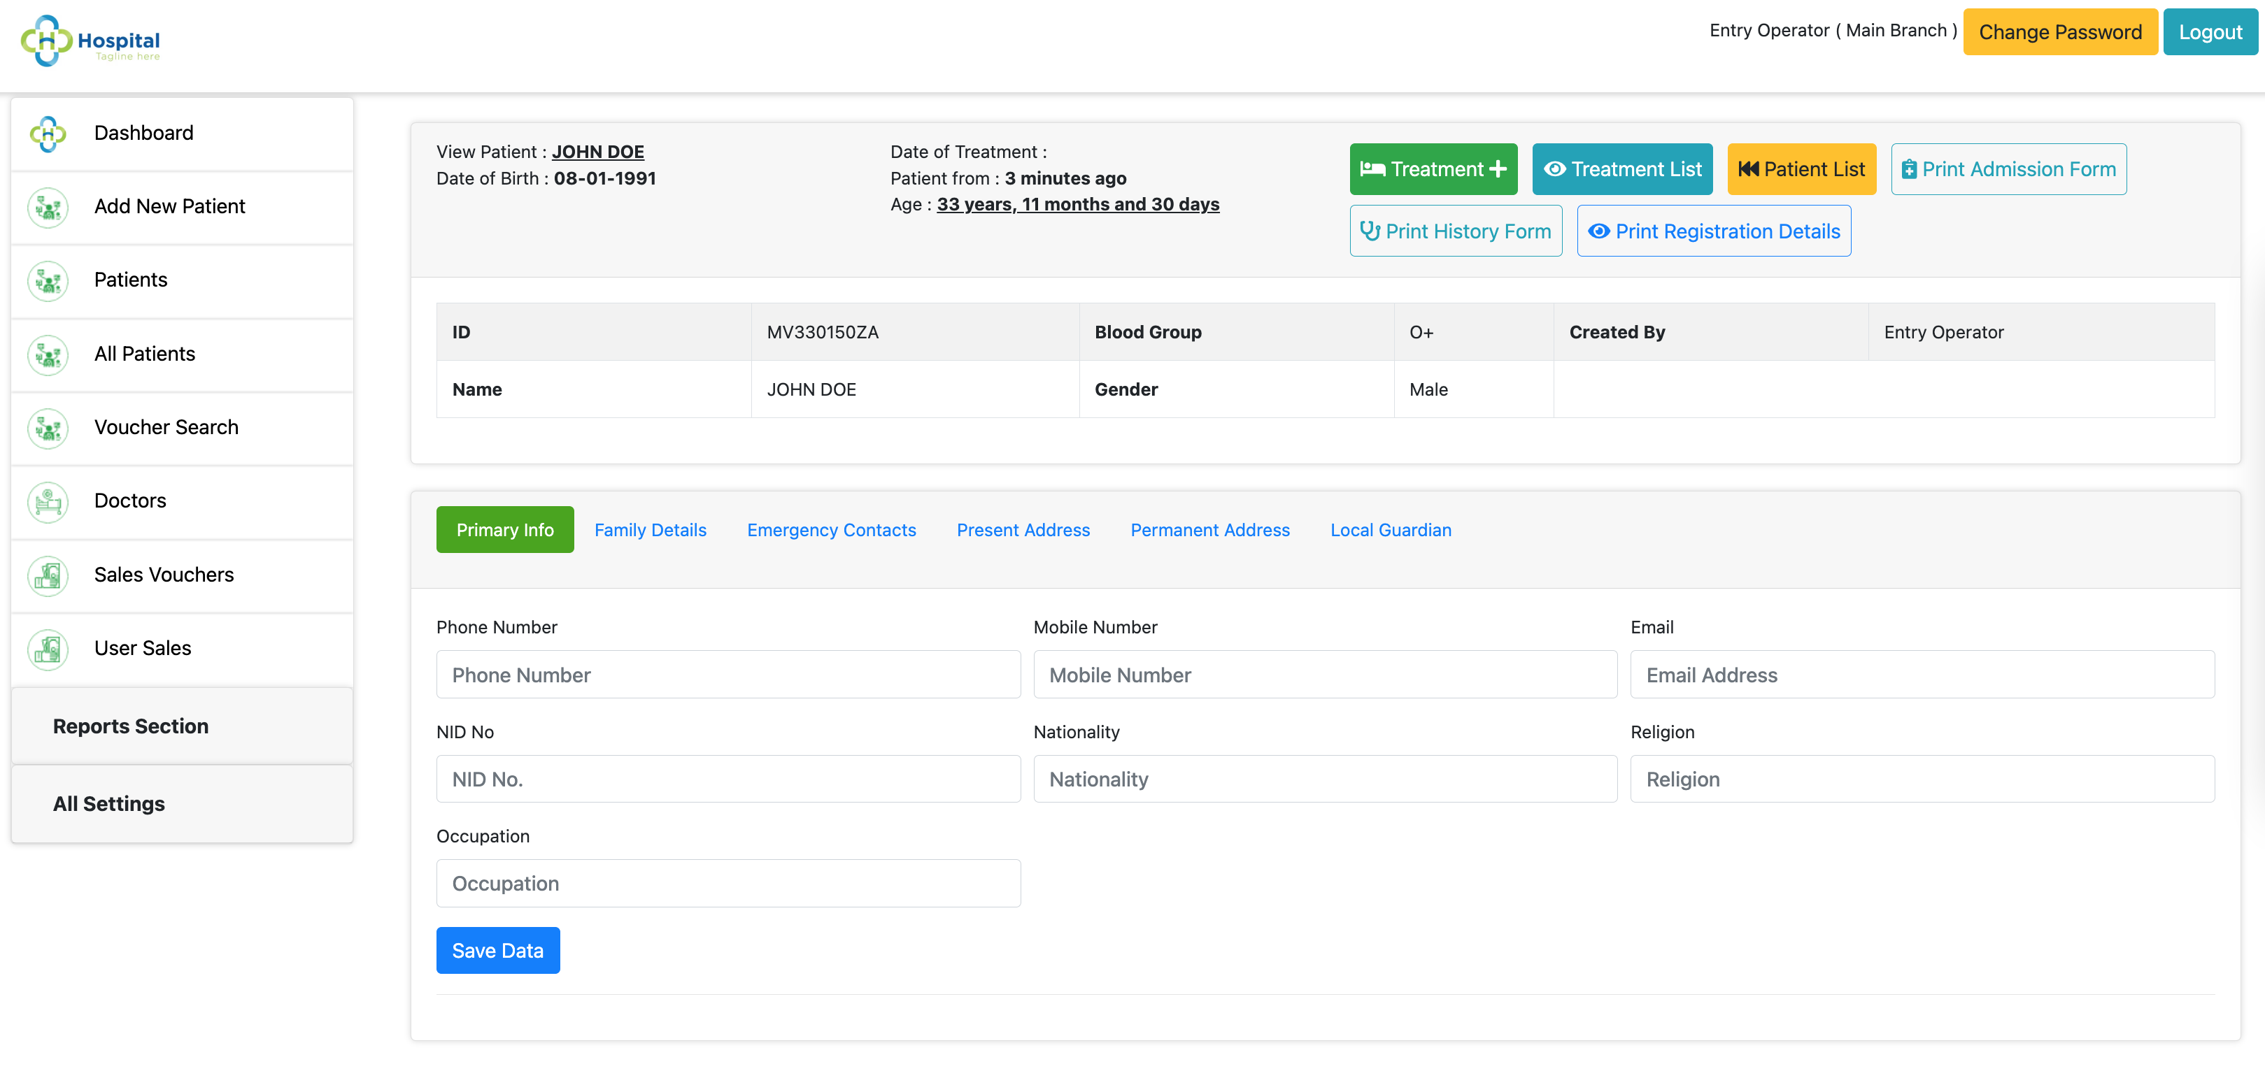
Task: Focus the Occupation field
Action: click(728, 883)
